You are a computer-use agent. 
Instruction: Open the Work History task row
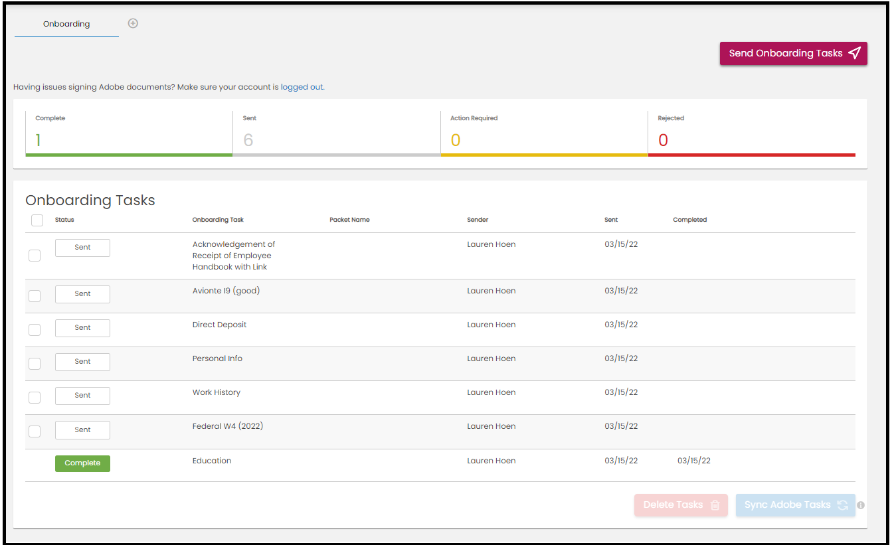coord(217,392)
